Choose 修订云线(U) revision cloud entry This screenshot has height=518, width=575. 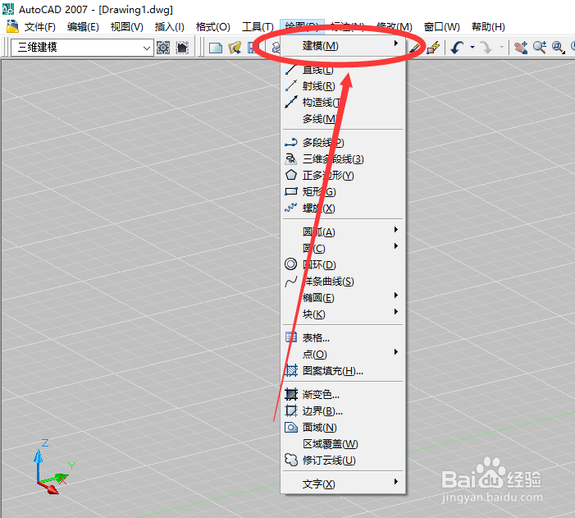pos(343,460)
